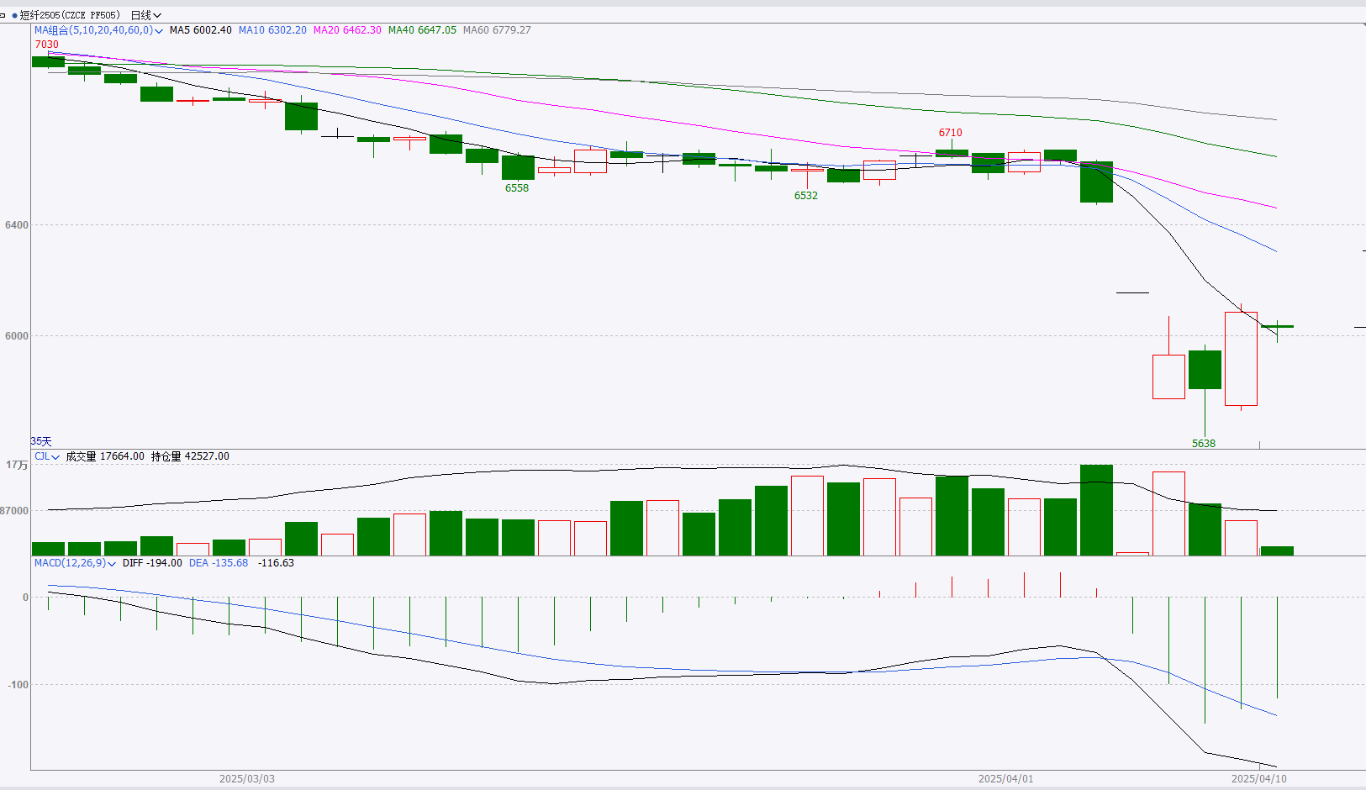Select the magenta MA20 value label

click(x=347, y=30)
